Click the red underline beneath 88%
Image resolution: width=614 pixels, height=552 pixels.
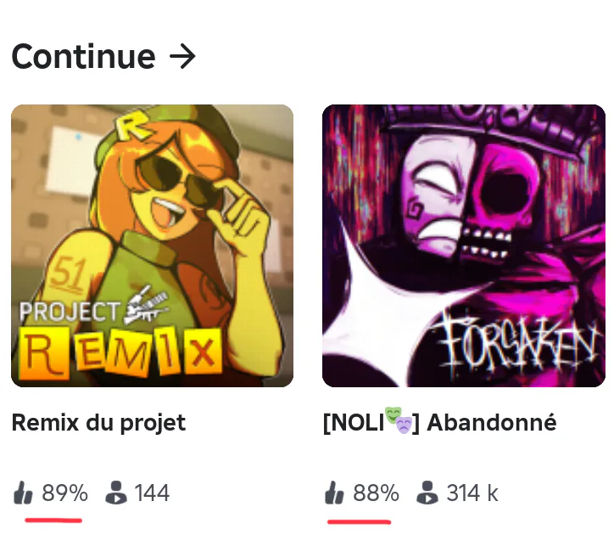[x=359, y=521]
